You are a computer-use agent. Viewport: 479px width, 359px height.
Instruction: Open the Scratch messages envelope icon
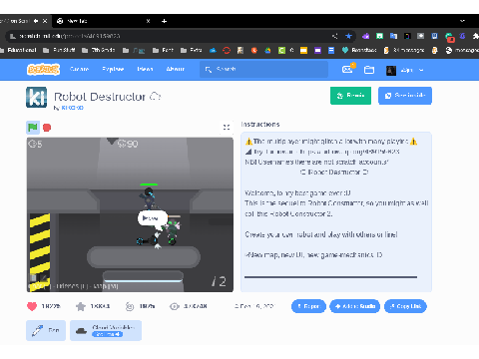[347, 70]
